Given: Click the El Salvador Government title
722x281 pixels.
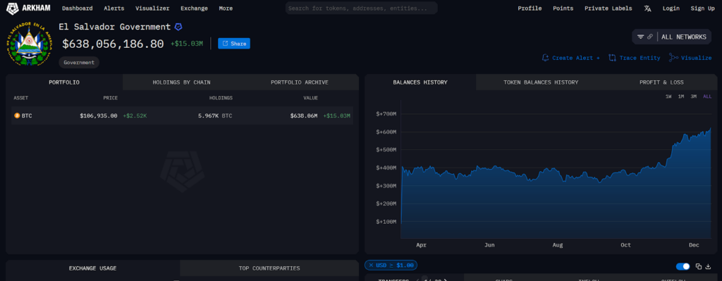Looking at the screenshot, I should pos(115,27).
